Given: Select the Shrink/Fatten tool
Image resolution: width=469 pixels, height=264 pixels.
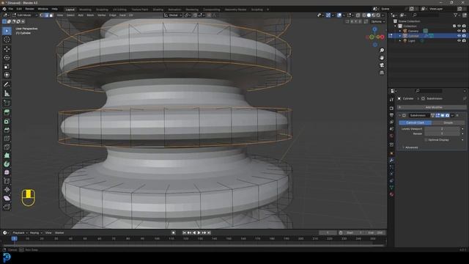Looking at the screenshot, I should coord(7,190).
